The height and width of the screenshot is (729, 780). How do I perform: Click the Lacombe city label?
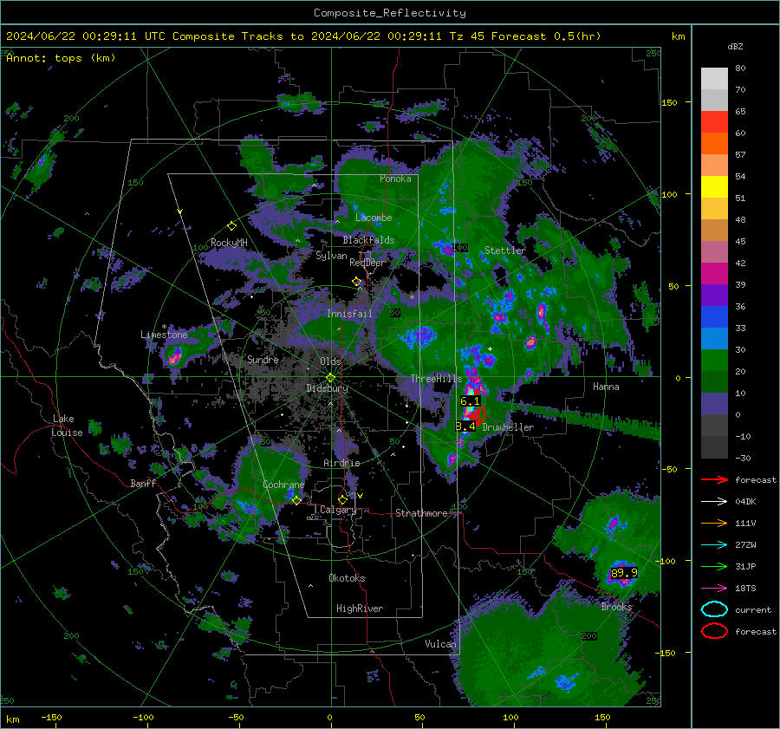click(374, 218)
